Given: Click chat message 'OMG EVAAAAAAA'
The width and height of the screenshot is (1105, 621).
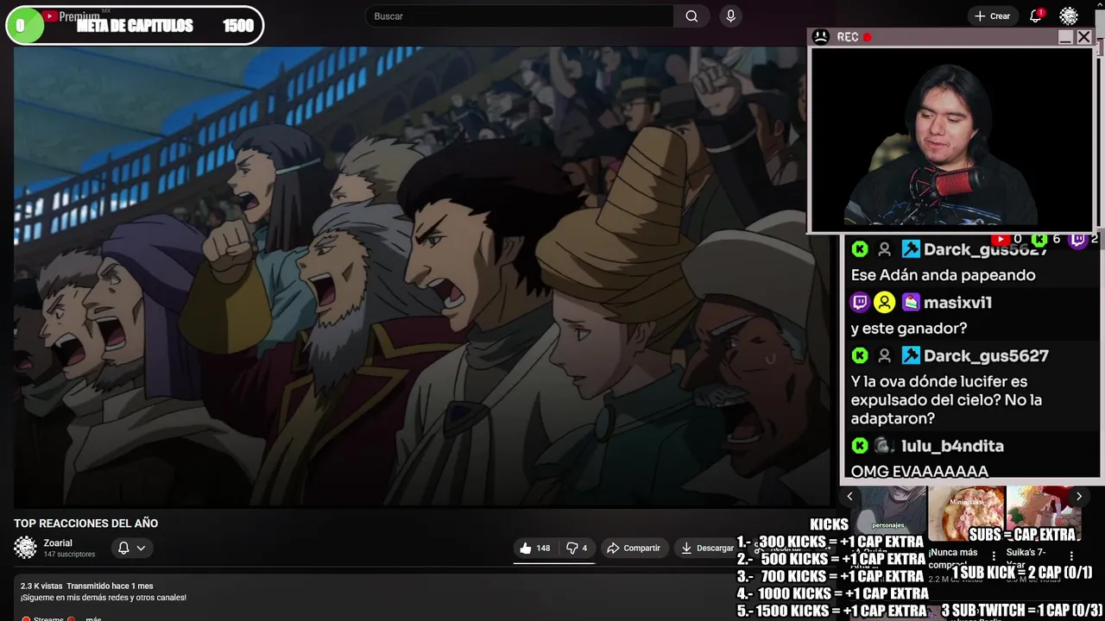Looking at the screenshot, I should tap(919, 471).
